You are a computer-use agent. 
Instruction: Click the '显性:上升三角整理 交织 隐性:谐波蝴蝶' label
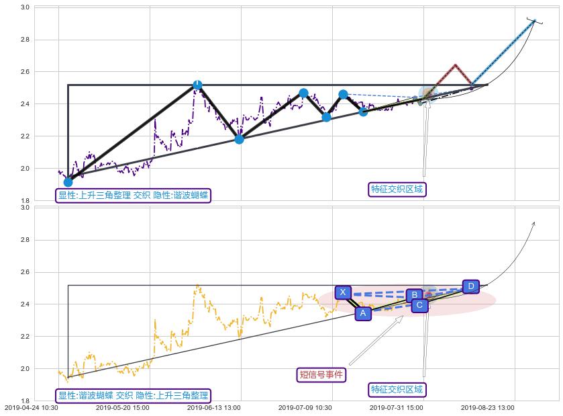134,196
